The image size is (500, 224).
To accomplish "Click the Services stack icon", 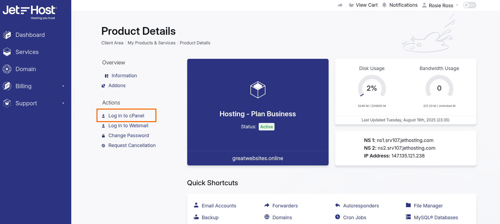I will click(x=7, y=52).
